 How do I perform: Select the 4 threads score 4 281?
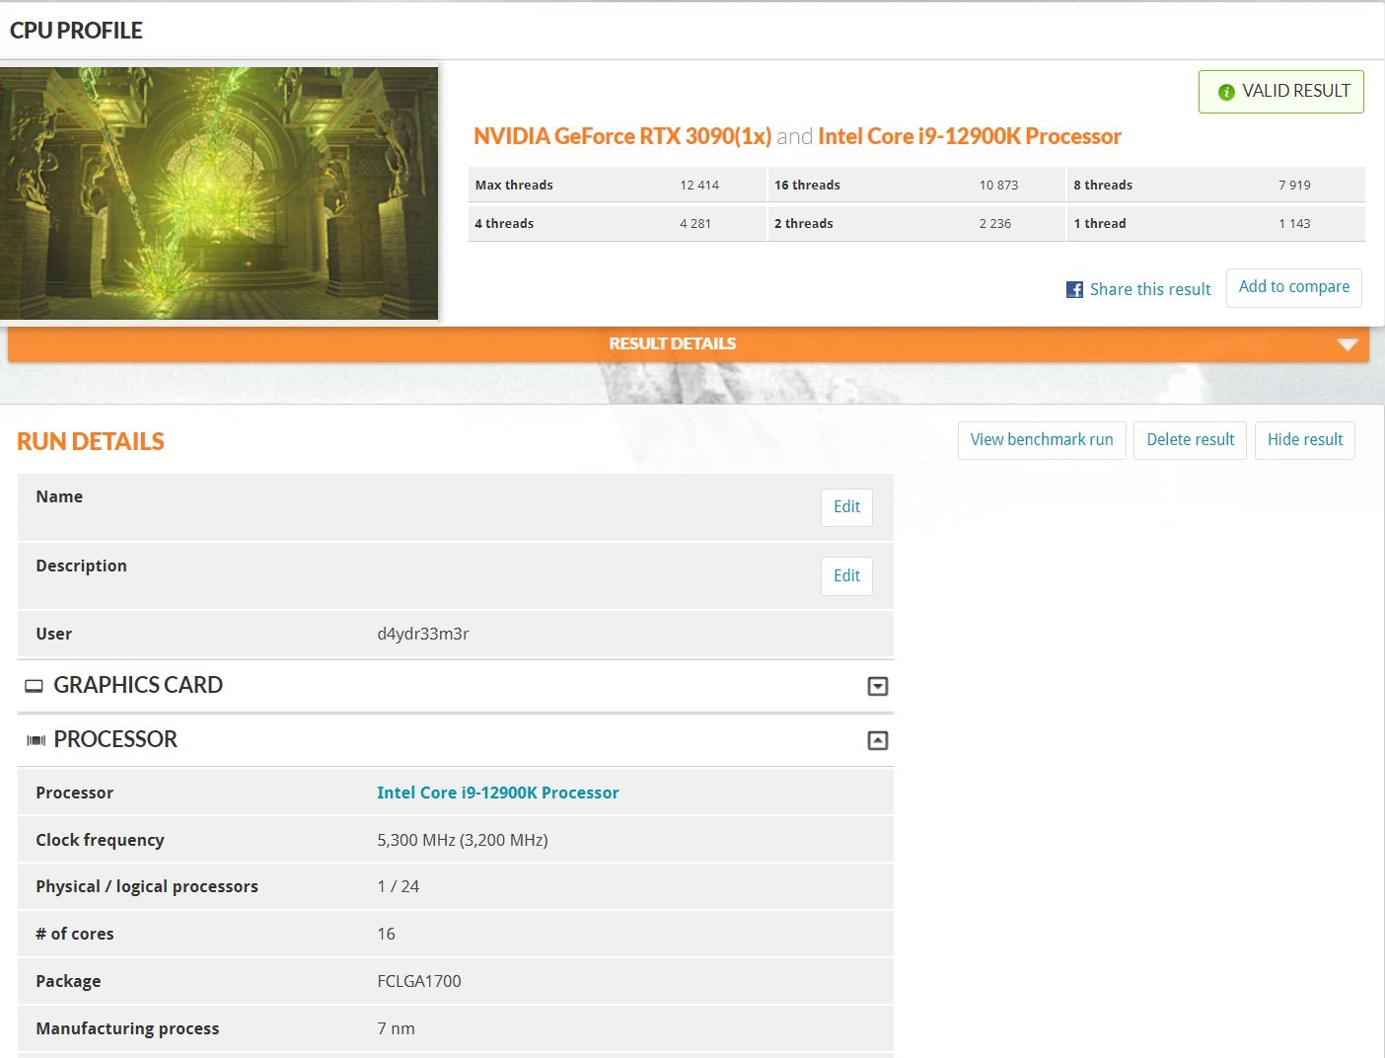[x=695, y=223]
